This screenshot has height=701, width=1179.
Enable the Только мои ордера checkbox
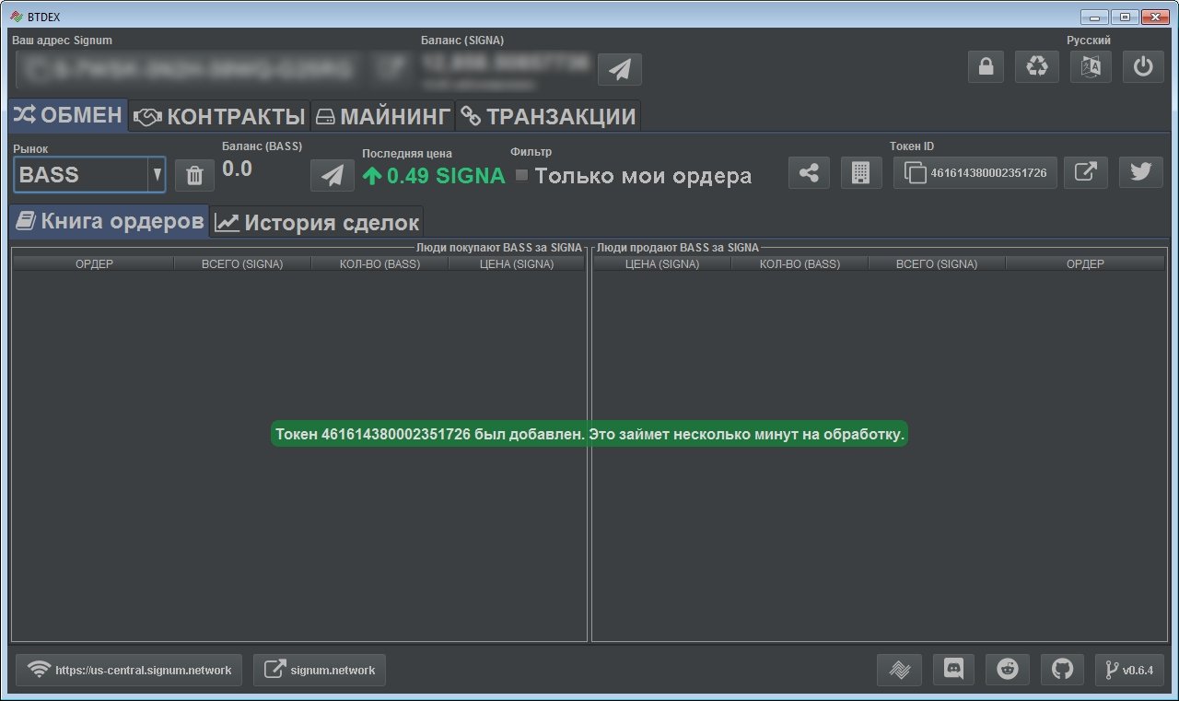[x=522, y=175]
